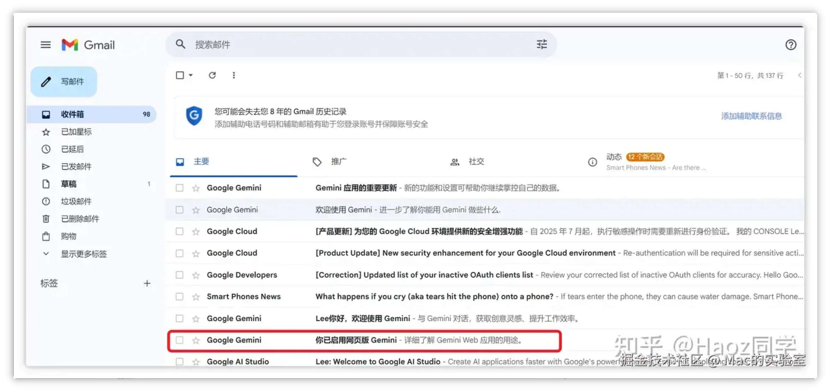Open the help question mark icon
Viewport: 830px width, 392px height.
(x=791, y=45)
